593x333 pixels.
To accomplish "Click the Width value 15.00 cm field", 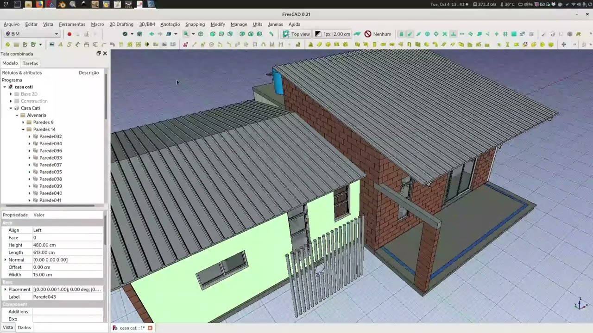I will pyautogui.click(x=67, y=275).
